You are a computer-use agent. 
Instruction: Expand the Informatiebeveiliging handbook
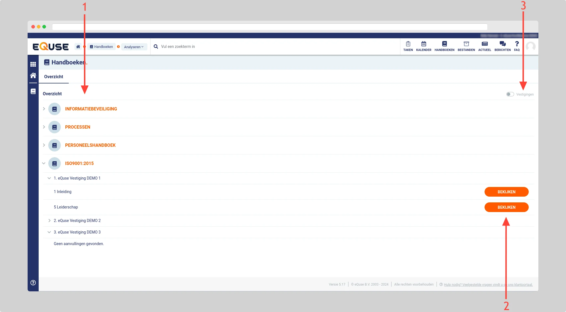pyautogui.click(x=44, y=109)
